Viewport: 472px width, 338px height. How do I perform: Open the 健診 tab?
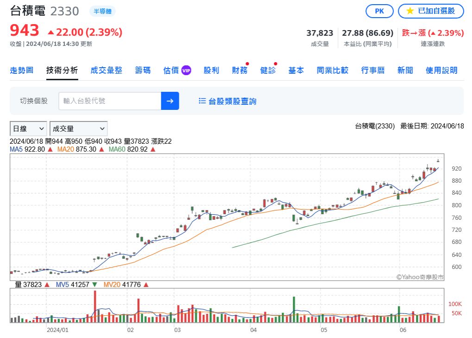(x=268, y=70)
